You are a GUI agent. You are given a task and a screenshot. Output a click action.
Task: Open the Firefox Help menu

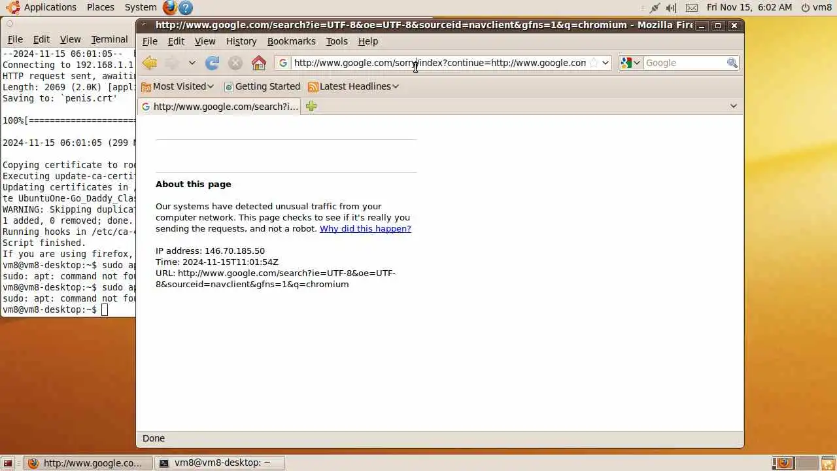[x=368, y=41]
